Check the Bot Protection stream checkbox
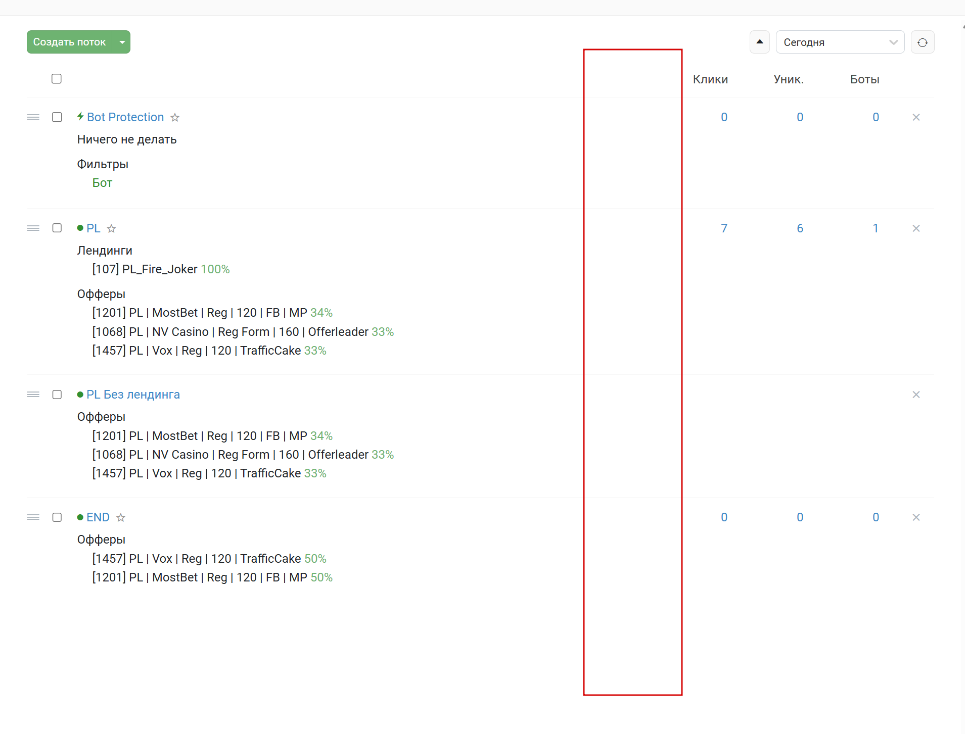This screenshot has width=965, height=734. [x=57, y=117]
